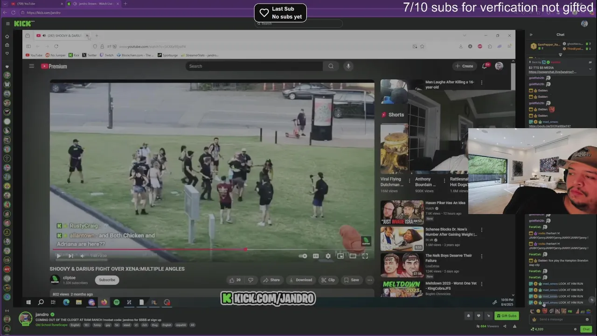
Task: Like the video with 39 likes
Action: click(235, 280)
